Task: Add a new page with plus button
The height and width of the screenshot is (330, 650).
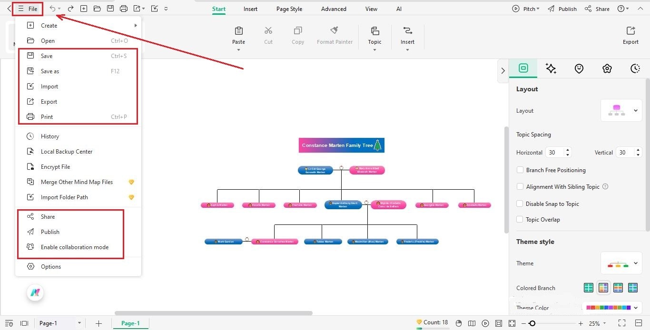Action: tap(98, 323)
